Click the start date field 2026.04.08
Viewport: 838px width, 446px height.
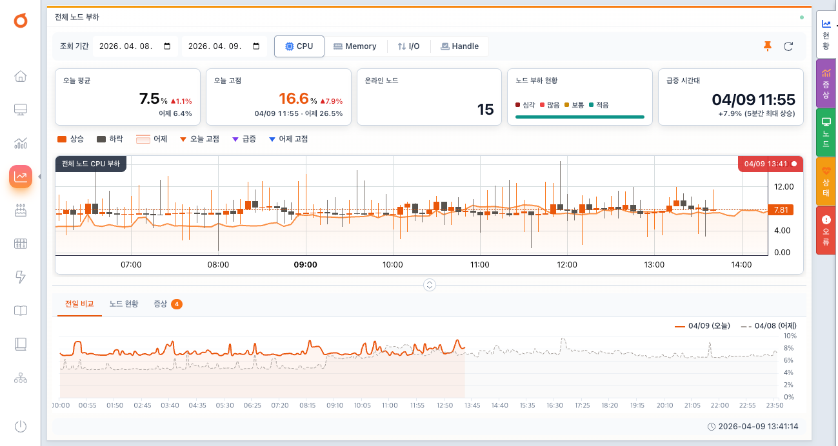tap(135, 46)
